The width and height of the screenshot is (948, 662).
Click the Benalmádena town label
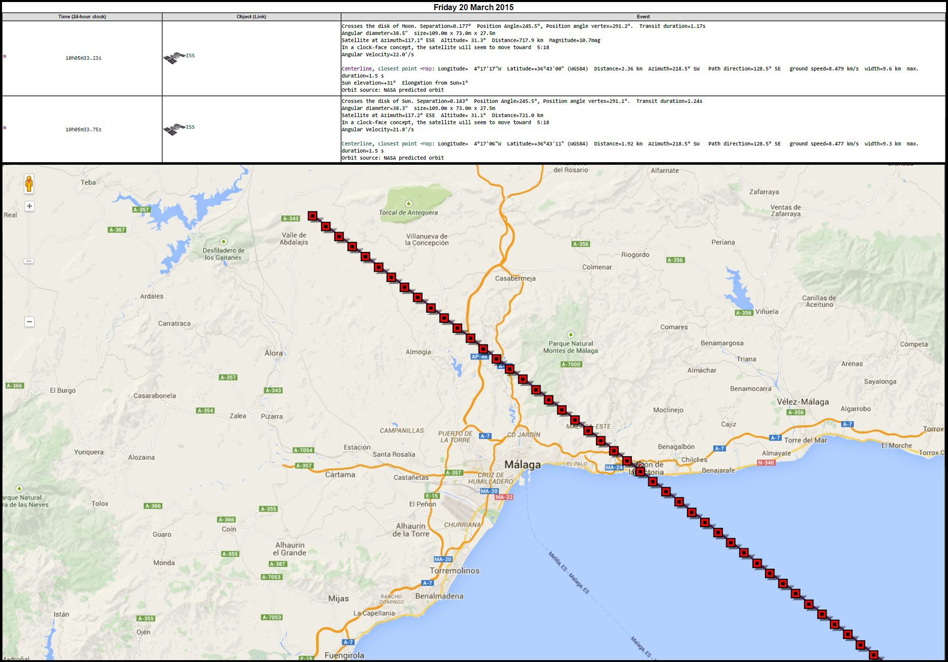439,596
